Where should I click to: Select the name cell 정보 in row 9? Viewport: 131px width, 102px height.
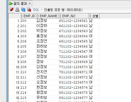(x=47, y=62)
